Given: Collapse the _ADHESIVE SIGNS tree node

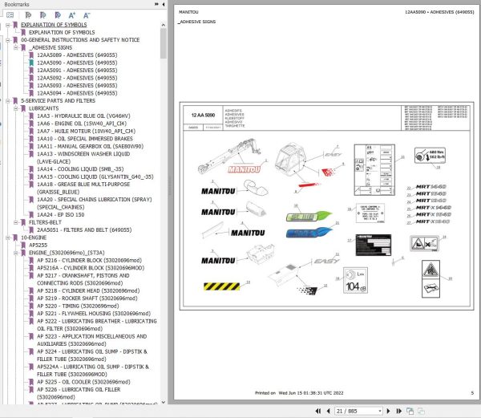Looking at the screenshot, I should click(x=16, y=47).
